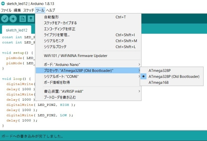Select the sketch_led12 tab
207x141 pixels.
(17, 30)
